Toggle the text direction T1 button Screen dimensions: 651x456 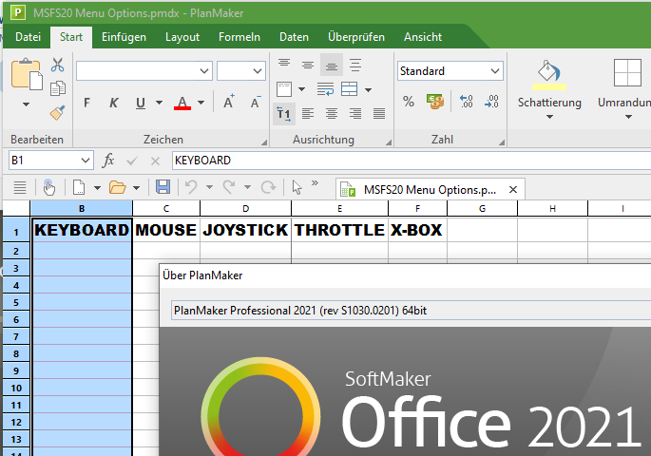(x=284, y=113)
